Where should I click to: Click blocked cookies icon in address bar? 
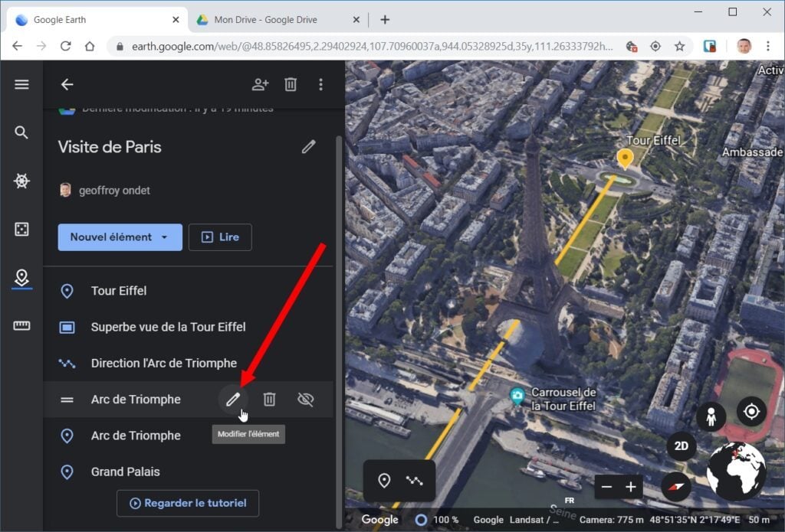click(632, 47)
